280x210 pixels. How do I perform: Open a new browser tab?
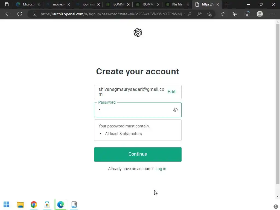click(x=227, y=4)
